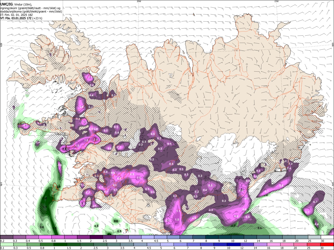334x250 pixels.
Task: Click the medium green 0.5–0.8 swatch, lower legend
Action: [x=33, y=245]
